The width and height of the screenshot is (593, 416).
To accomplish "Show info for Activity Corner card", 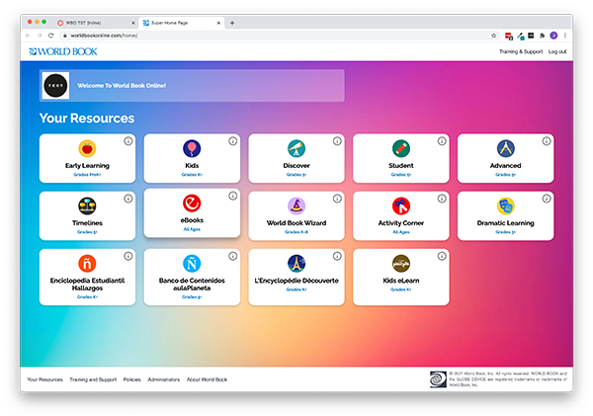I will tap(442, 199).
